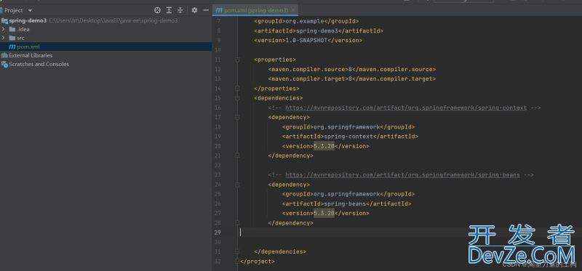The image size is (582, 271).
Task: Click the maven.compiler.target value line
Action: 352,79
